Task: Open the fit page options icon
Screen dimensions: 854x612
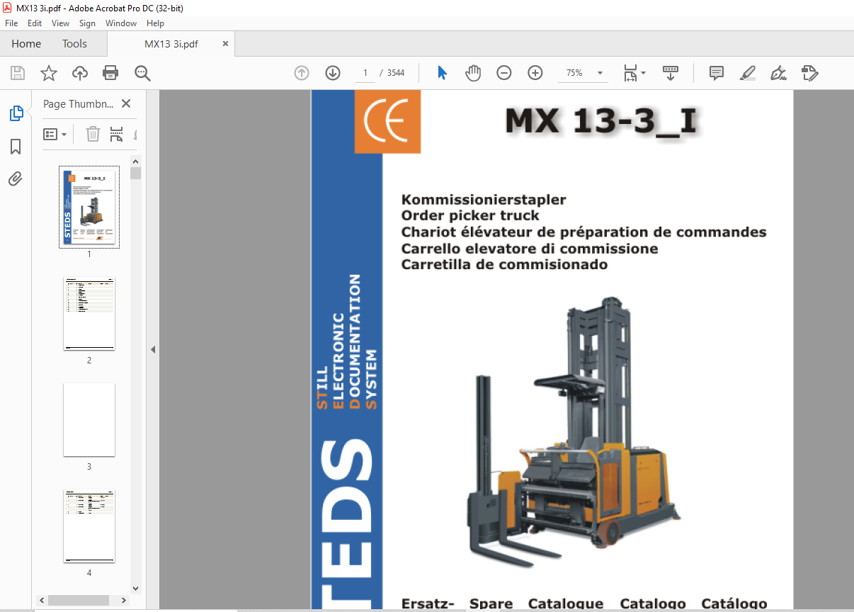Action: click(x=634, y=73)
